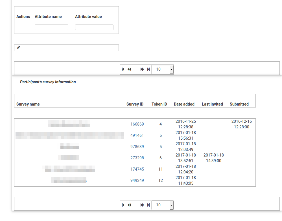Open survey ID 949349 link

[137, 180]
